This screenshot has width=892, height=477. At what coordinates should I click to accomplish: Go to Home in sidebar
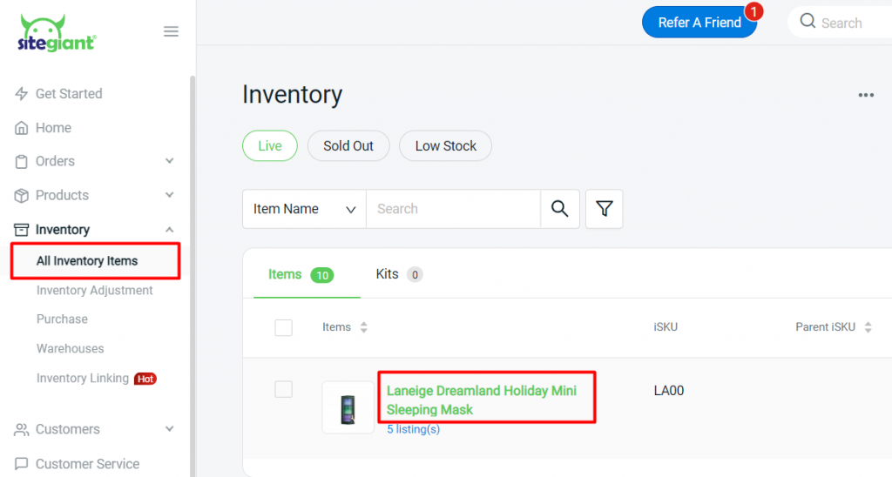[x=53, y=128]
